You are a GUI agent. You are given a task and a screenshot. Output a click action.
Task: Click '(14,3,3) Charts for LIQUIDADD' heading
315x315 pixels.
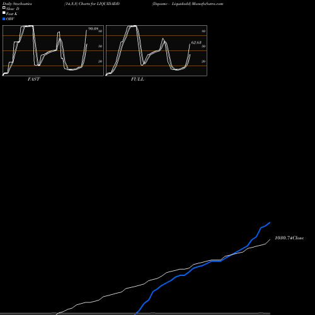click(x=92, y=4)
